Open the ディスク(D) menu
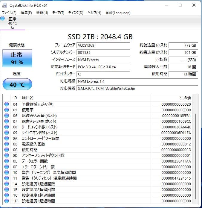Viewport: 202px width, 208px height. [76, 13]
